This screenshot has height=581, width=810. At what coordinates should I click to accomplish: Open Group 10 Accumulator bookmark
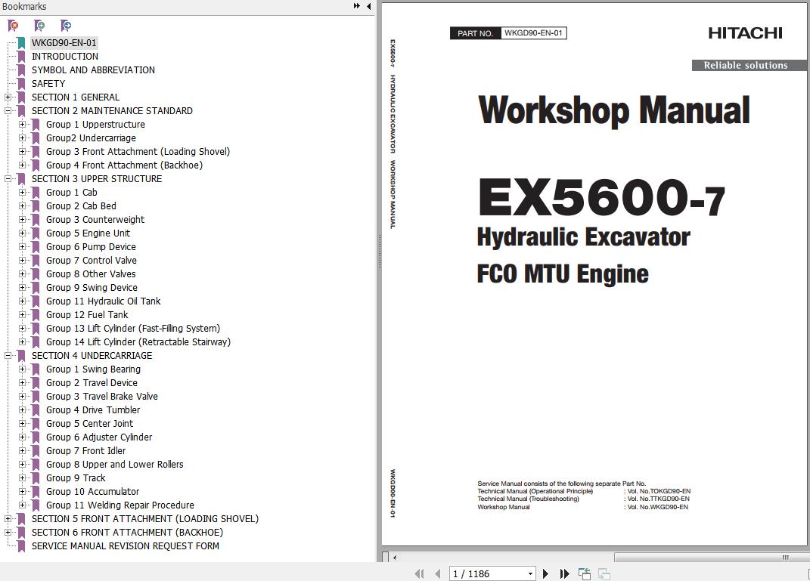92,492
